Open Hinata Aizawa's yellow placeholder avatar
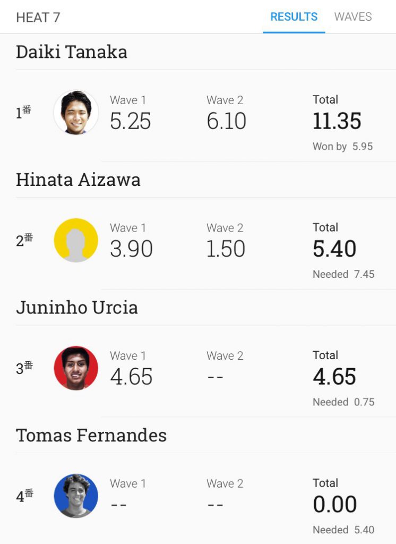396x544 pixels. [76, 240]
